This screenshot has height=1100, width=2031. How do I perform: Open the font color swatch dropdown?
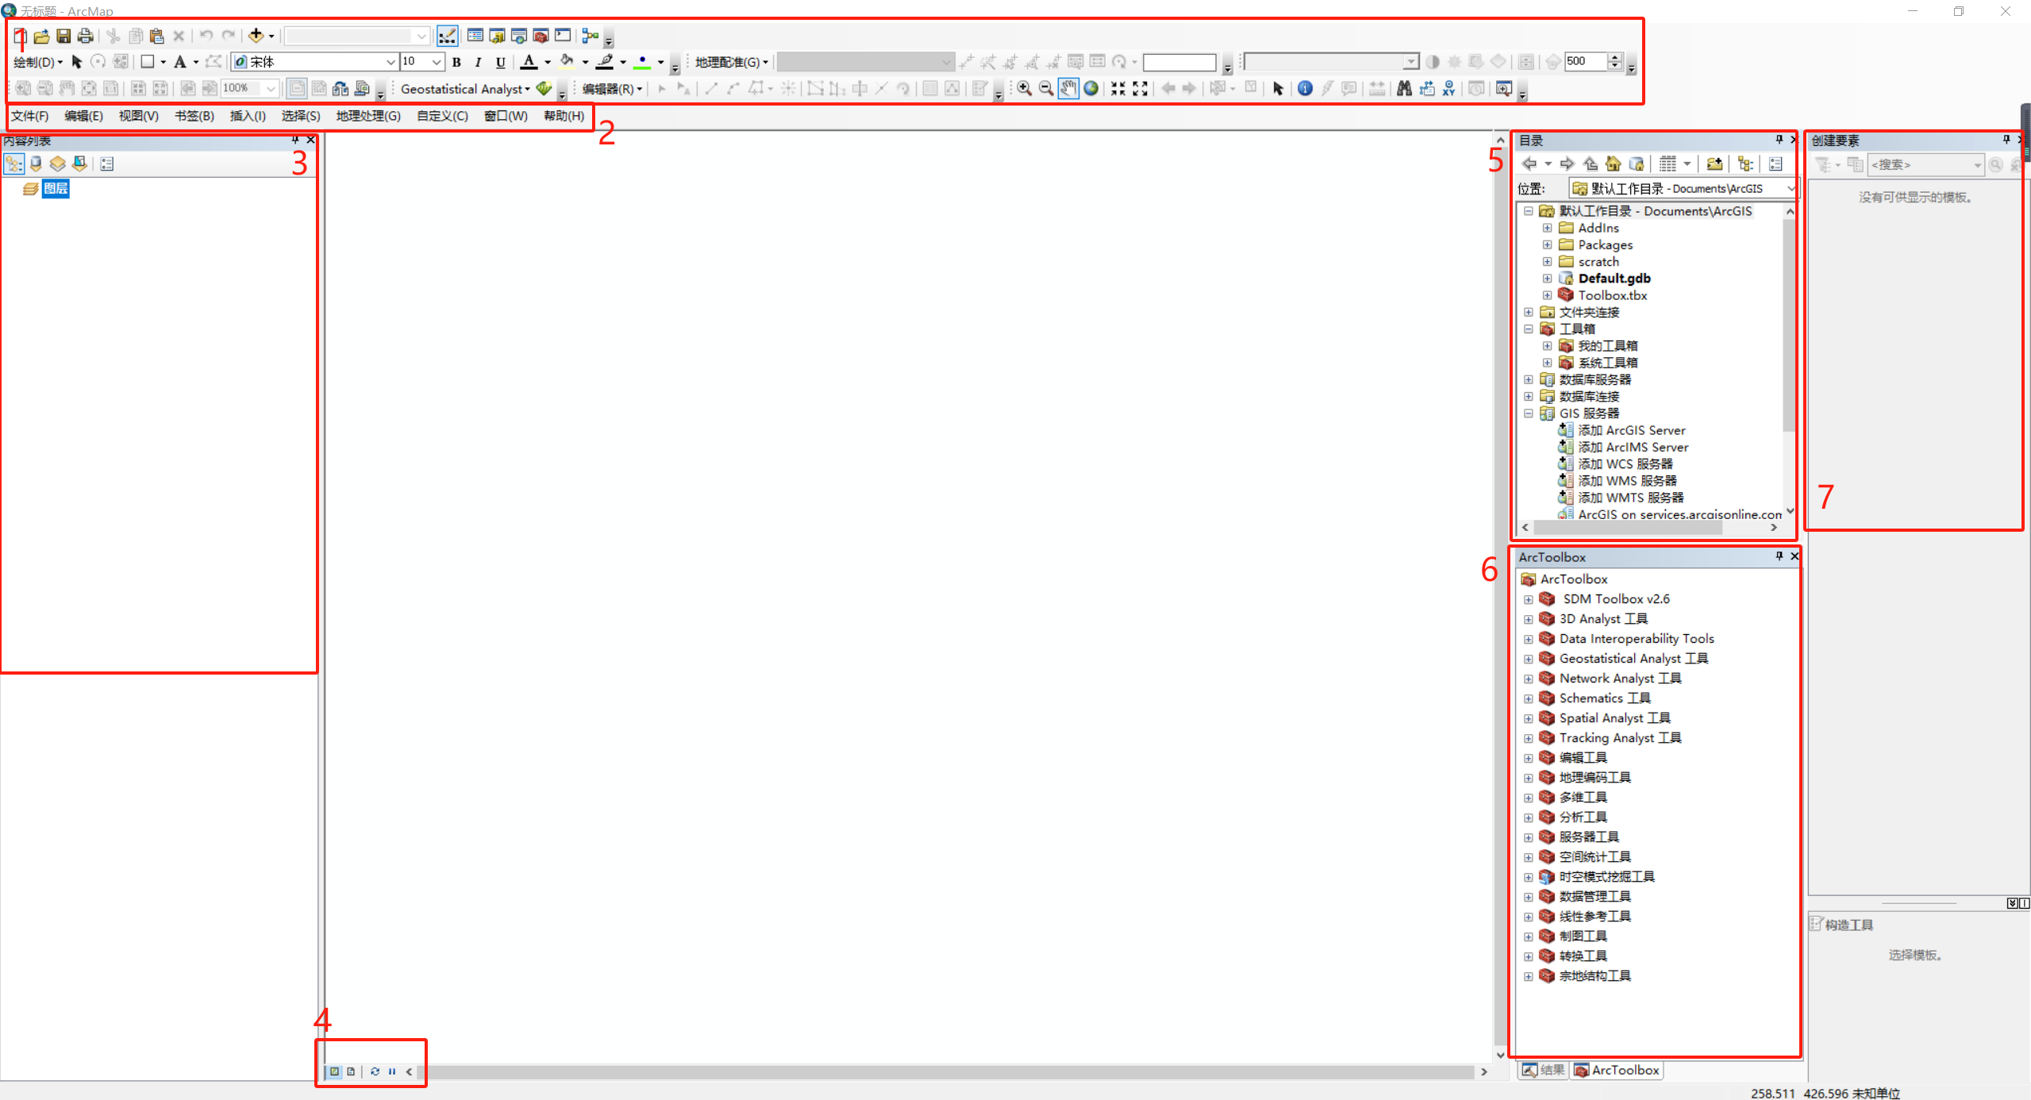pyautogui.click(x=548, y=62)
